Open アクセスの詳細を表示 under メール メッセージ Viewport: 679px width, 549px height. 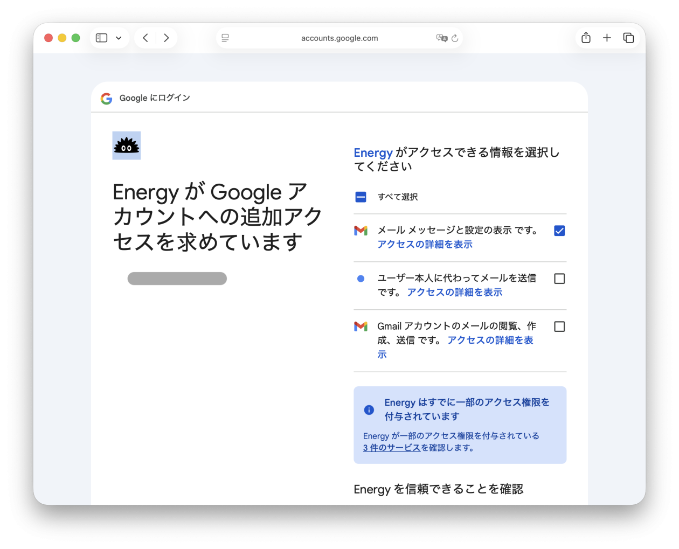click(425, 245)
